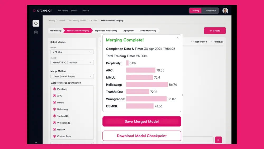Open Training breadcrumb link
Screen dimensions: 264x149
[x=52, y=20]
